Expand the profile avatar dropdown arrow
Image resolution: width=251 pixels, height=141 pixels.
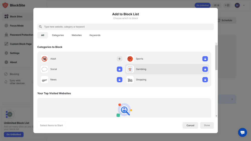point(244,5)
